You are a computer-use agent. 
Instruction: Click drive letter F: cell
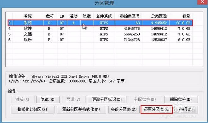[50, 40]
